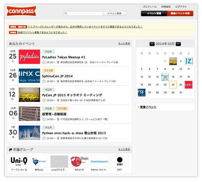Image resolution: width=202 pixels, height=182 pixels.
Task: Click the SphinxCon event thumbnail
Action: tap(29, 76)
